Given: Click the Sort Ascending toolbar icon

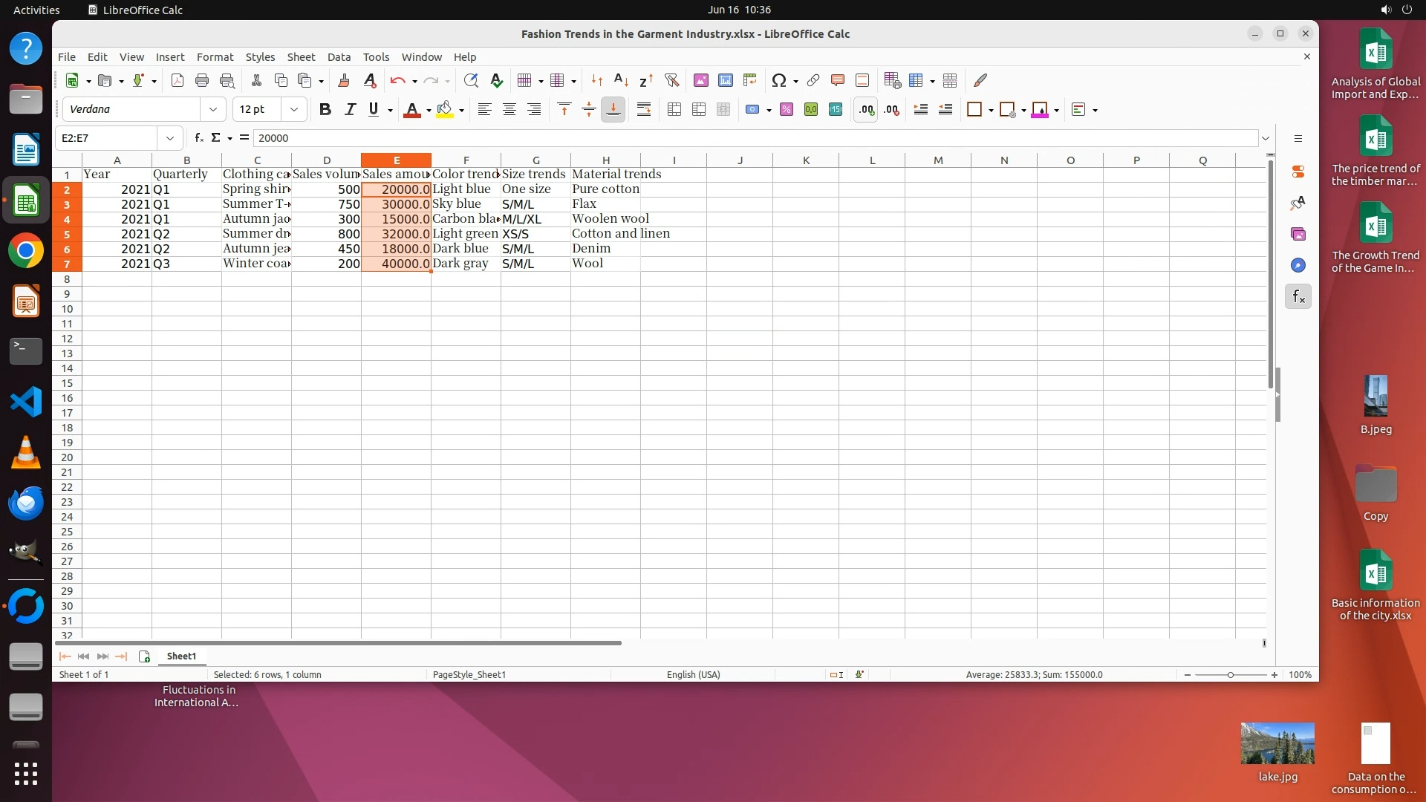Looking at the screenshot, I should tap(621, 80).
